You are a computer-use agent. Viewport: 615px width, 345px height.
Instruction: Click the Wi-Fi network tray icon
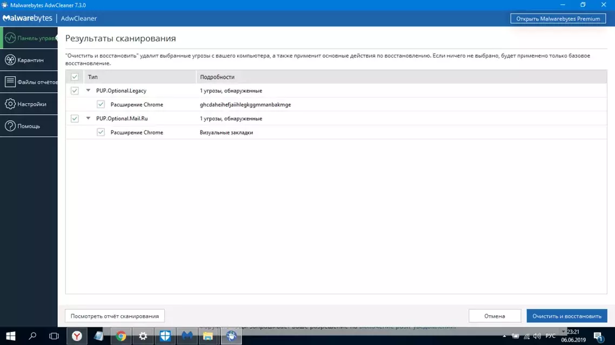coord(527,336)
